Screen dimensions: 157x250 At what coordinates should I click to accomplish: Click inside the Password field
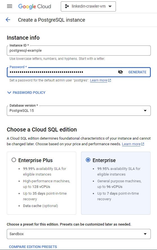click(x=62, y=72)
